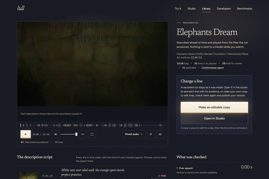Open the Conformance report link
The width and height of the screenshot is (269, 179).
pos(212,68)
